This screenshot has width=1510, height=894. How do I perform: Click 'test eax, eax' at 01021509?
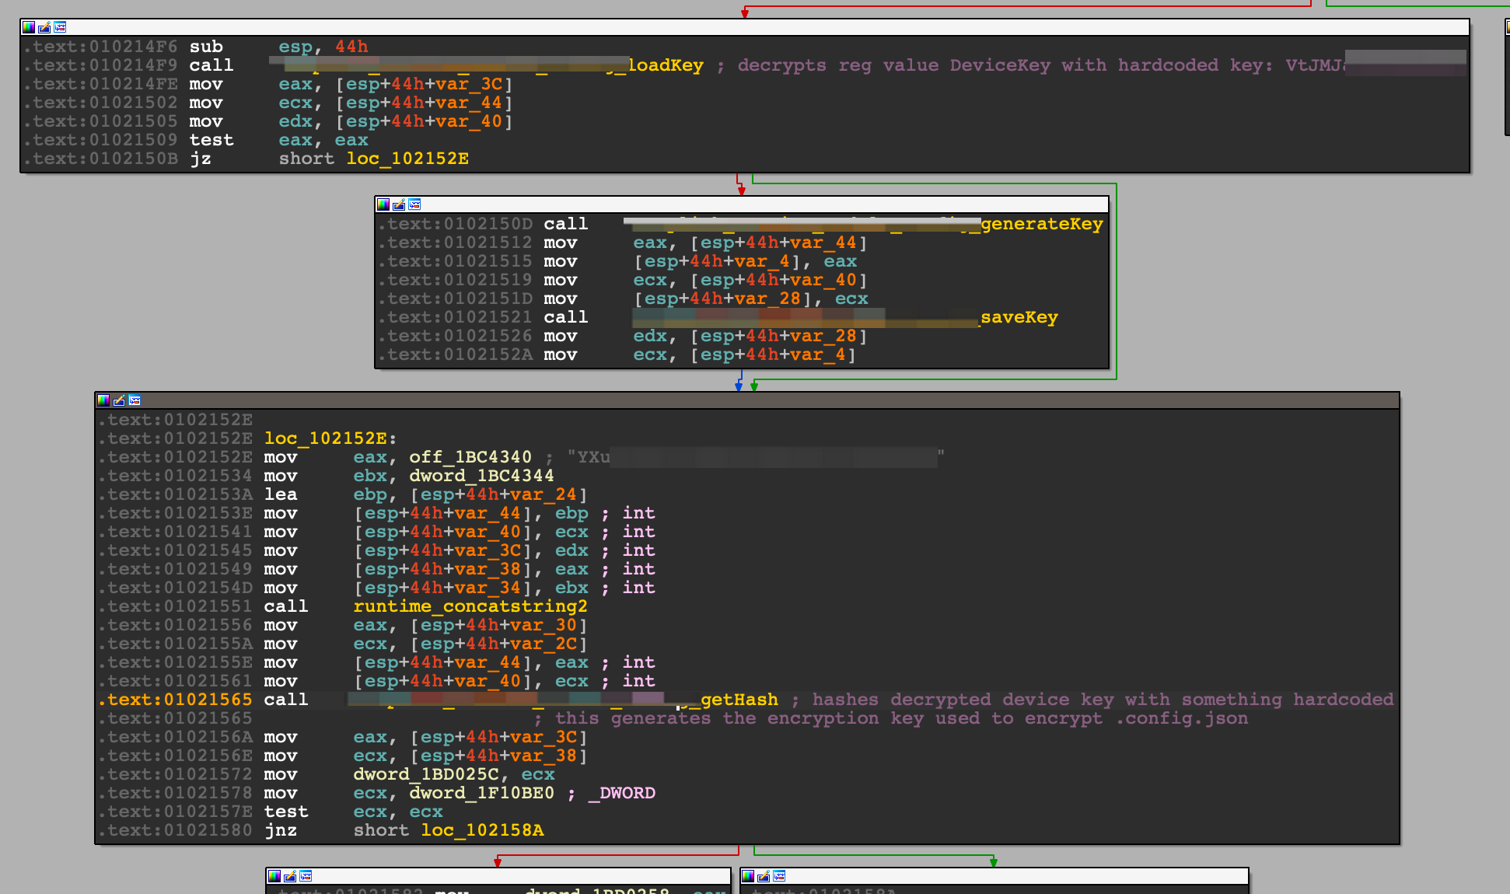tap(279, 140)
